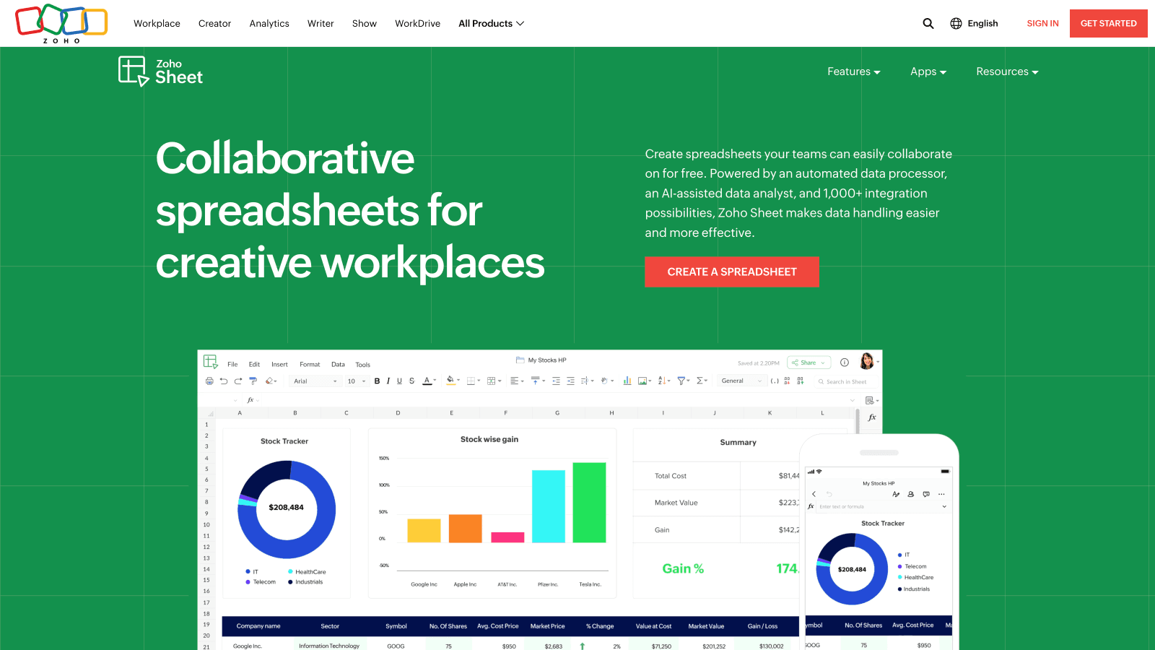Click the back chevron in phone mockup
This screenshot has width=1155, height=650.
814,494
